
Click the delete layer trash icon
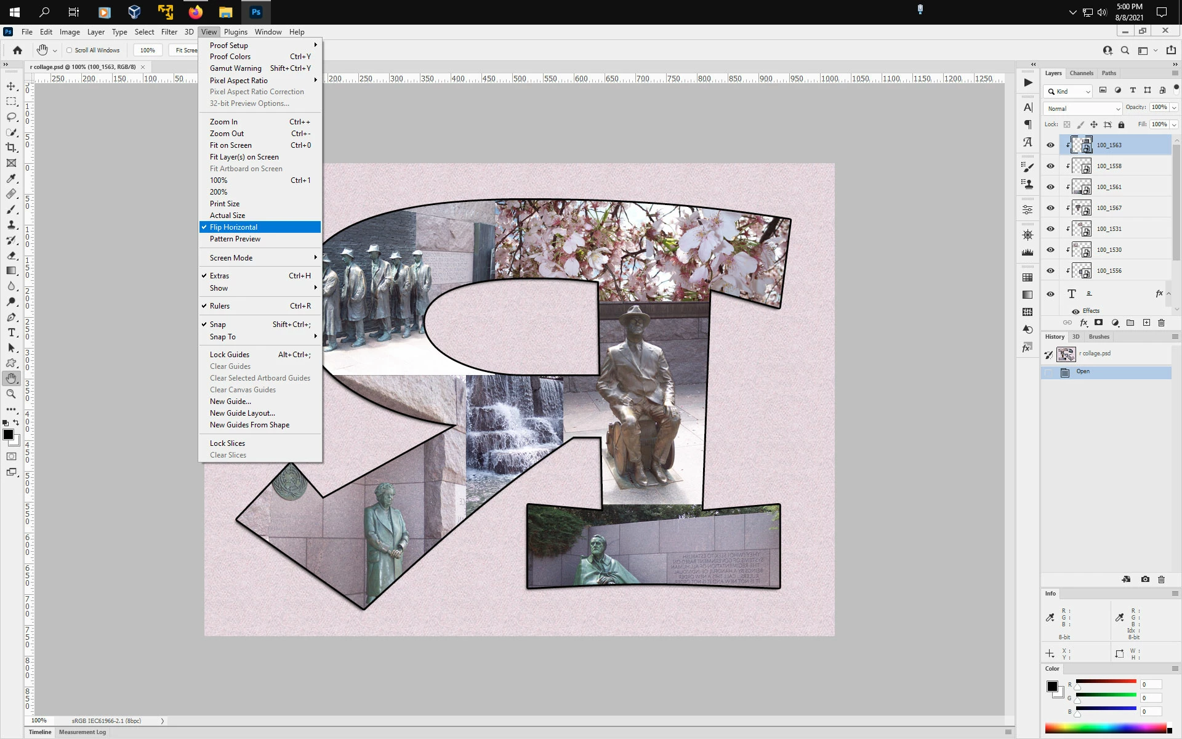coord(1161,323)
